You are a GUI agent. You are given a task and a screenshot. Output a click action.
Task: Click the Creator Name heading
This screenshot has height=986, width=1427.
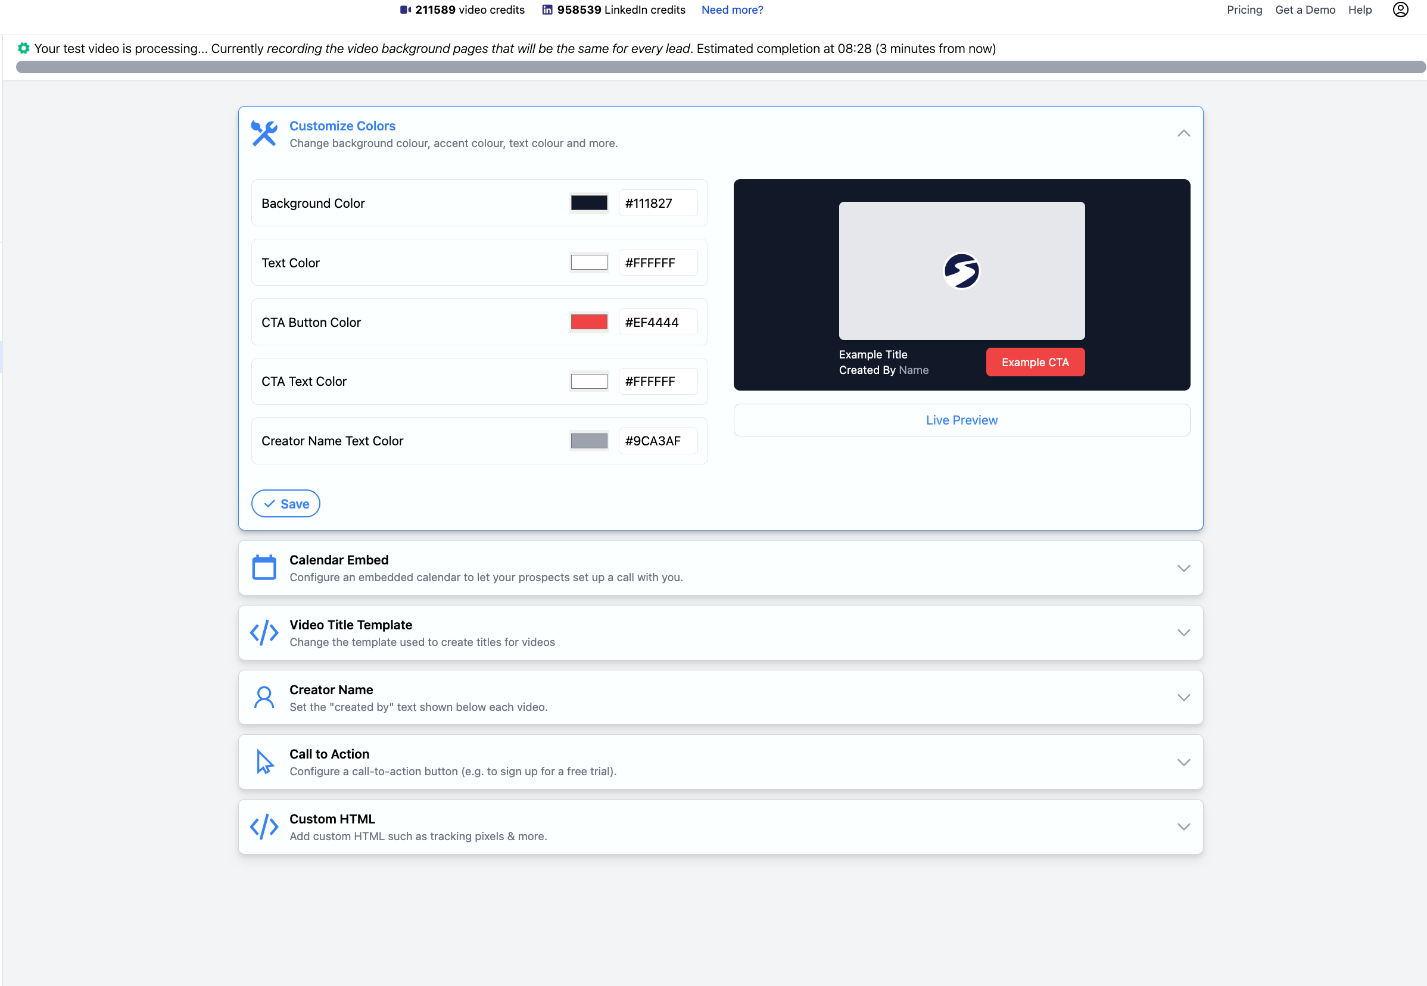331,689
